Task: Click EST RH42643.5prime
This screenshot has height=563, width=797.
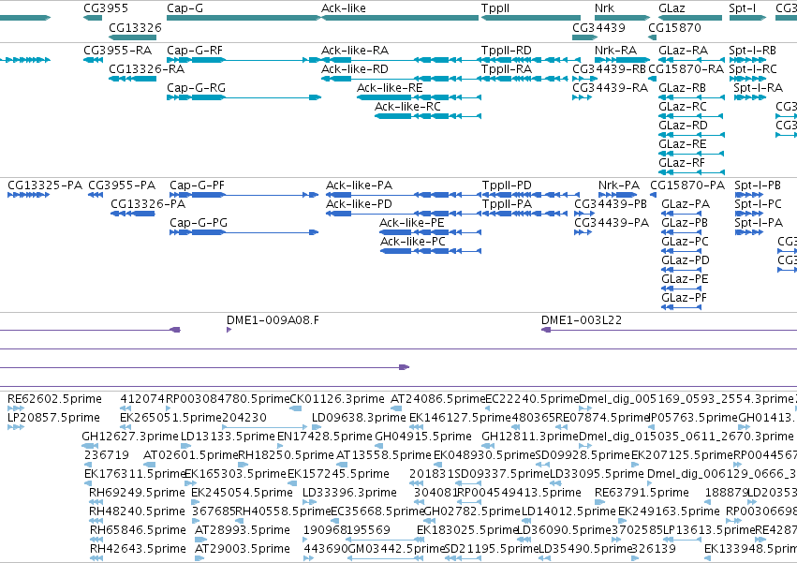Action: [138, 549]
